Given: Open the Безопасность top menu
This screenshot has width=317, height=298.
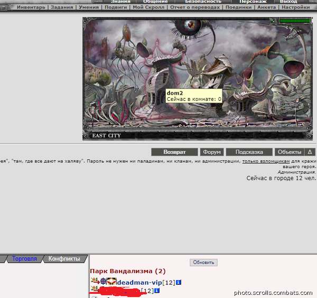Looking at the screenshot, I should 203,2.
